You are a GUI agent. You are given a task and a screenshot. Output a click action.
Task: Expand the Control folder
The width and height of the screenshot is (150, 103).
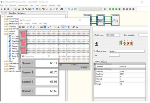pos(5,31)
